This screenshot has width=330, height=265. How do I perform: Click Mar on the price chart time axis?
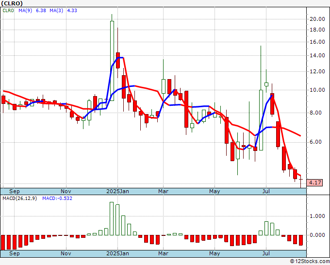coord(164,191)
